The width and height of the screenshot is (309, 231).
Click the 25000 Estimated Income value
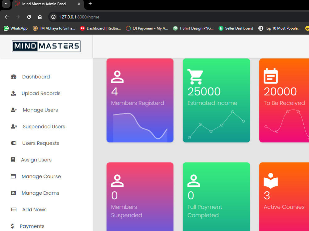[204, 91]
